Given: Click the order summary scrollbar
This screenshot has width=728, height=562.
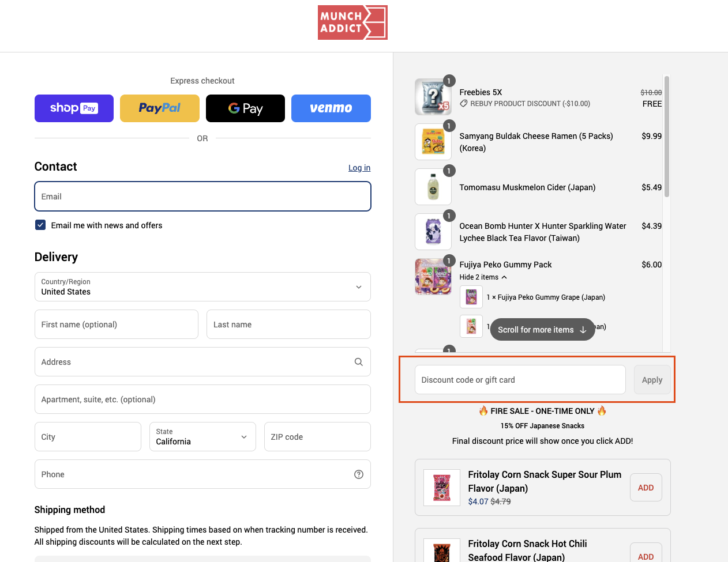Looking at the screenshot, I should click(x=667, y=137).
